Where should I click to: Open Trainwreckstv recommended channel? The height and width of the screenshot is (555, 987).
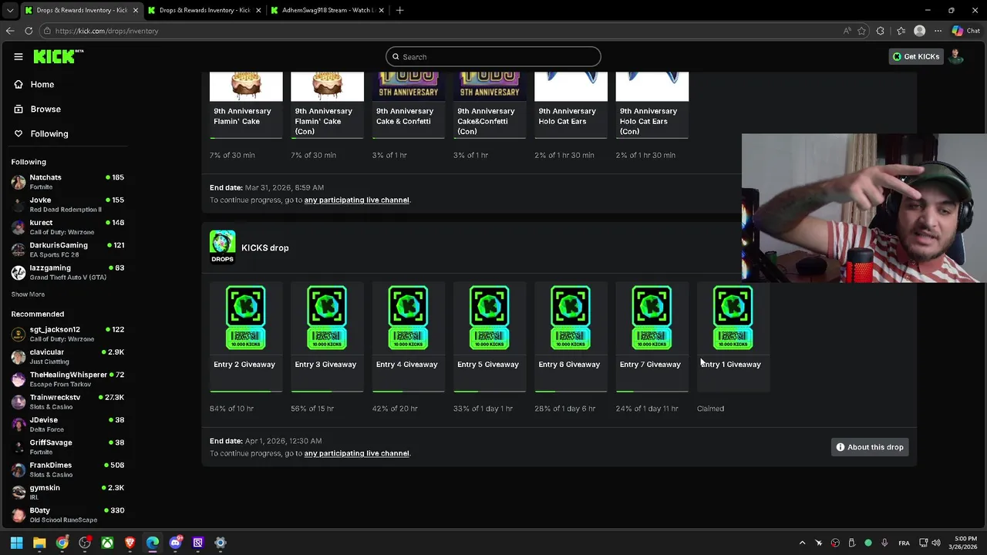tap(68, 402)
